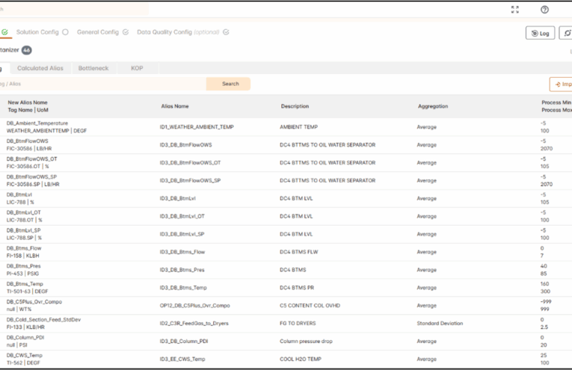The image size is (572, 370).
Task: Click the Description column header
Action: pos(295,106)
